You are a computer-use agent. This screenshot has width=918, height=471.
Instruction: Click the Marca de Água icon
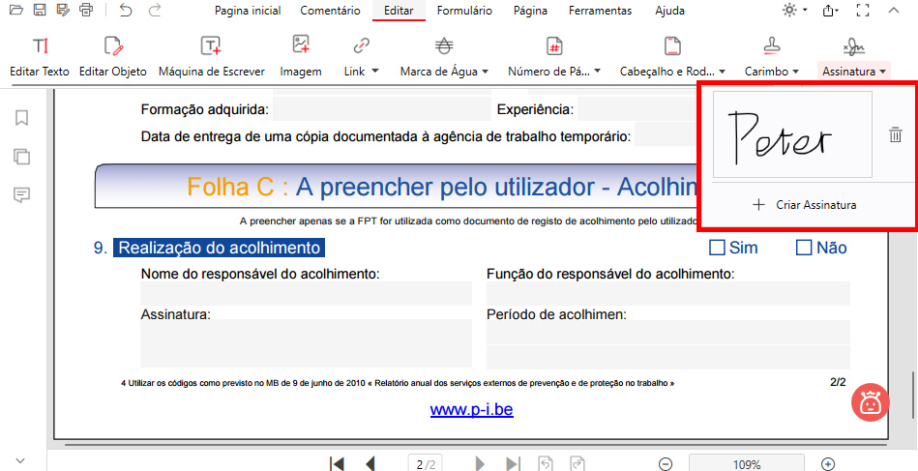point(444,45)
